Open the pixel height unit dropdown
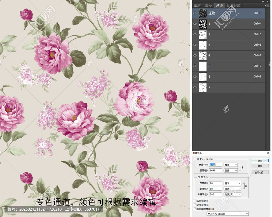Image resolution: width=272 pixels, height=217 pixels. pyautogui.click(x=231, y=170)
